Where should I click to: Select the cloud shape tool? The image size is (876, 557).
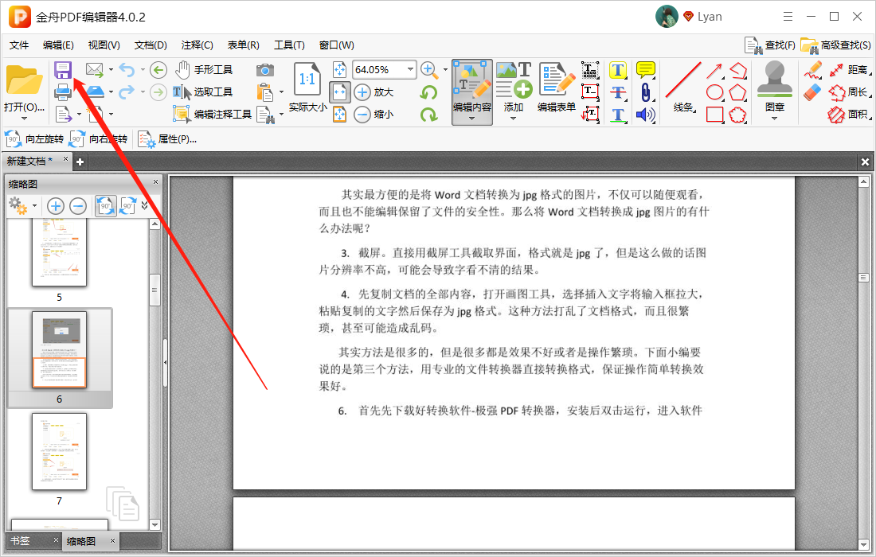pos(738,115)
